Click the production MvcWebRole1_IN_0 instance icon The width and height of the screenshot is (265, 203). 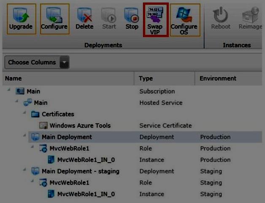(51, 160)
